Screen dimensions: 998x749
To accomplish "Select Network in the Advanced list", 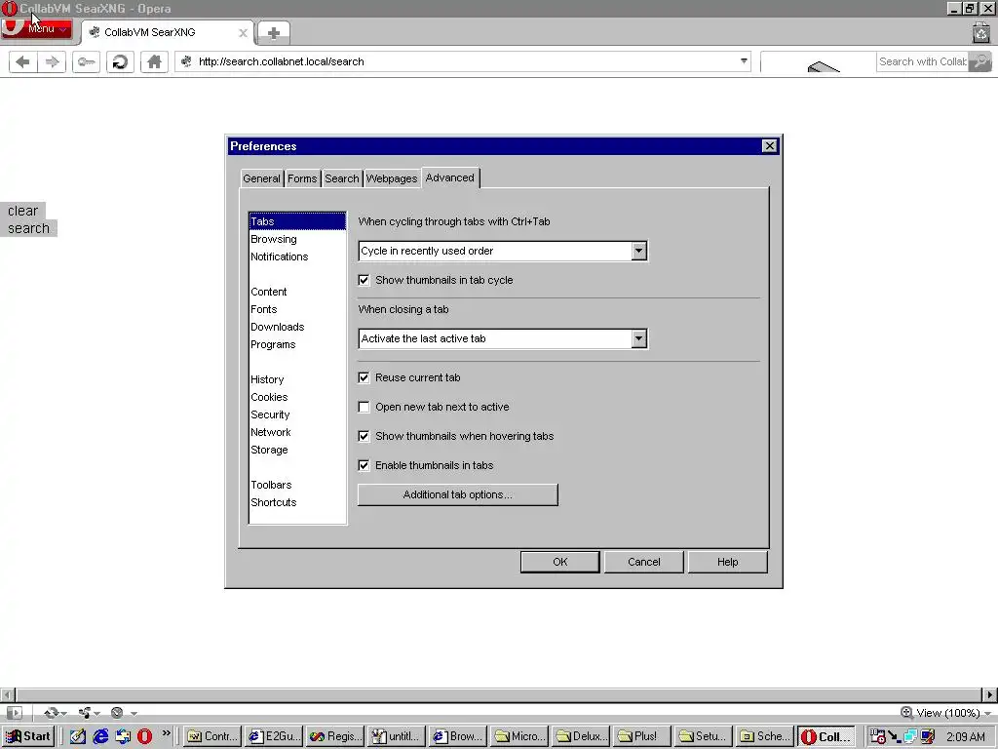I will 297,432.
